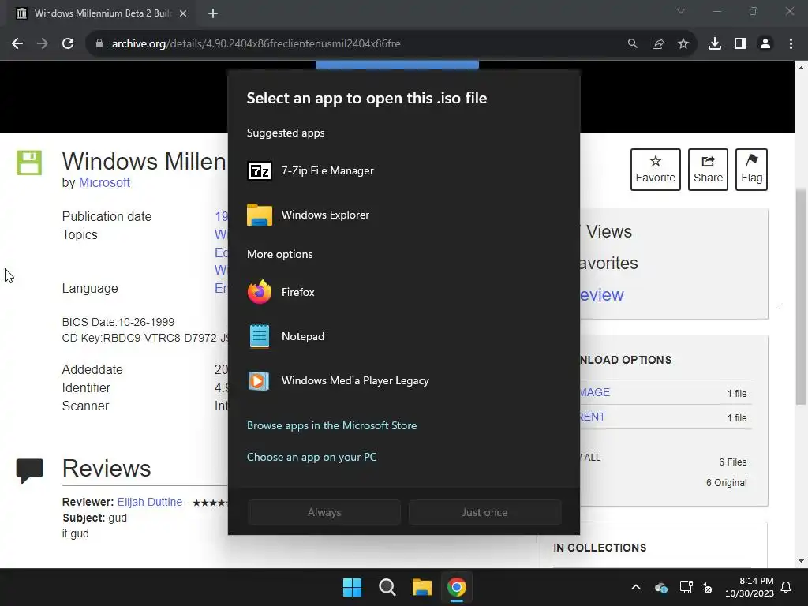Click the Reviews heading
Screen dimensions: 808x606
point(107,469)
